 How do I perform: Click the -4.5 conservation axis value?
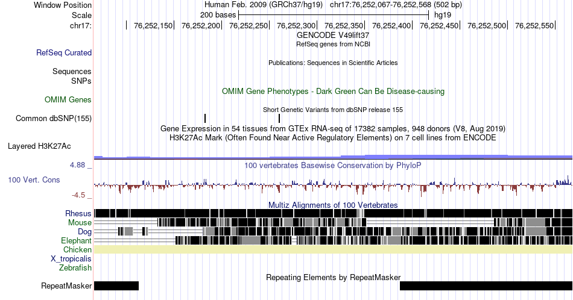tap(78, 195)
